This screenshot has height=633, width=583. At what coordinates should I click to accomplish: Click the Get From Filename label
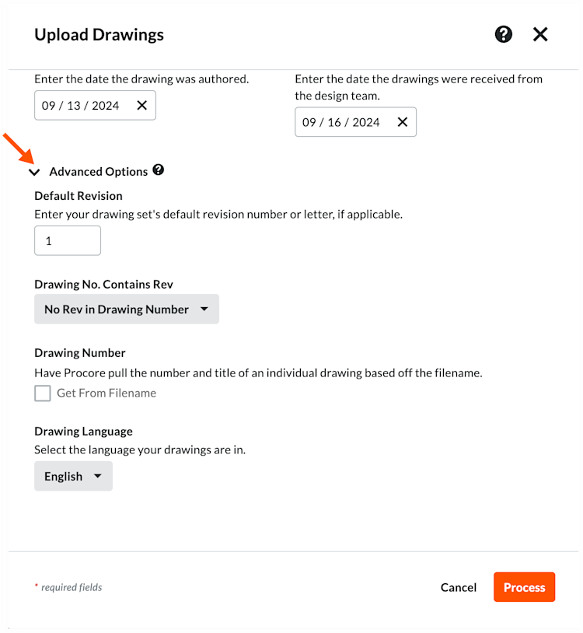106,393
